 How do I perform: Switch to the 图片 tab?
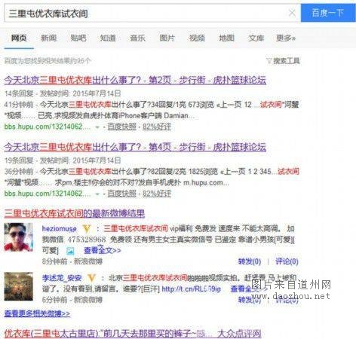[167, 38]
